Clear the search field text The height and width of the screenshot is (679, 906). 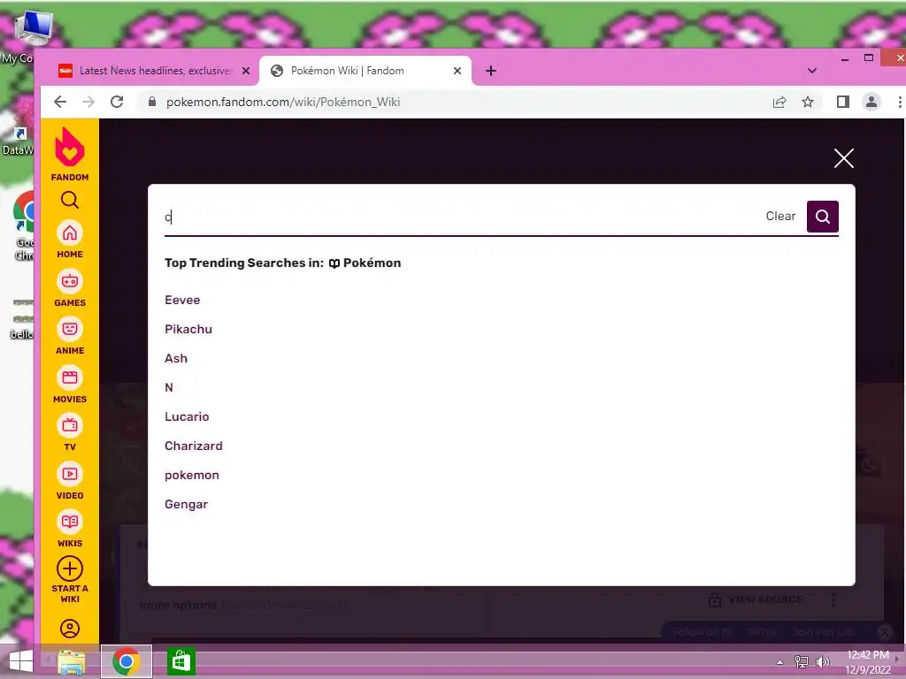[x=780, y=216]
